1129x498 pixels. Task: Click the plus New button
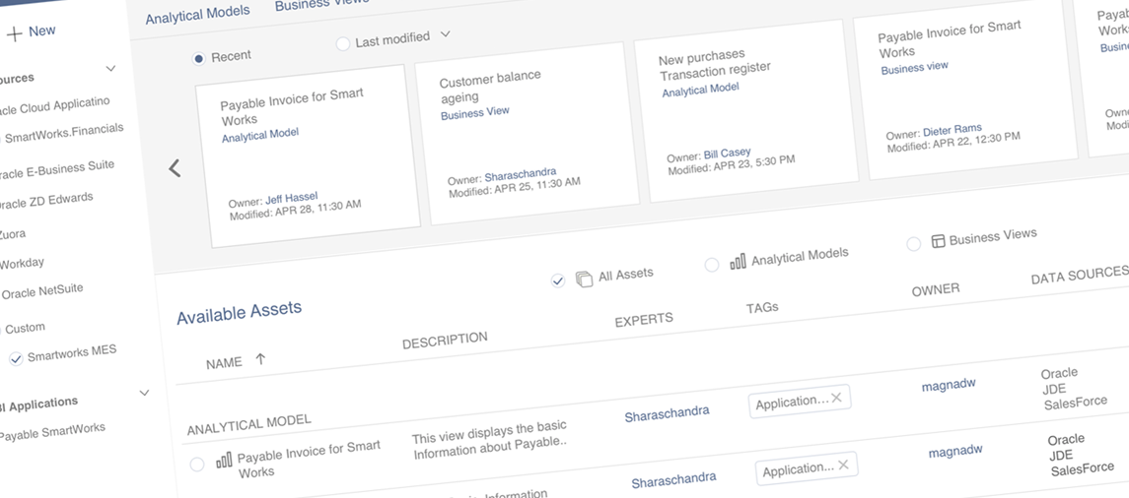click(x=31, y=31)
